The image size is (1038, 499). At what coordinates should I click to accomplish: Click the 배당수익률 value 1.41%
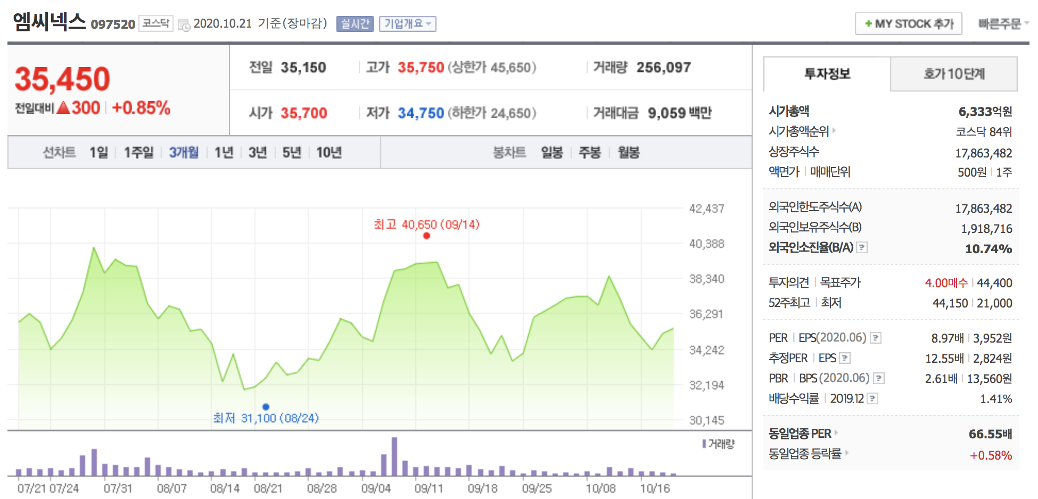coord(996,399)
